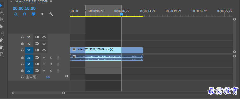
Task: Enable voice-over record on A1
Action: pos(58,58)
